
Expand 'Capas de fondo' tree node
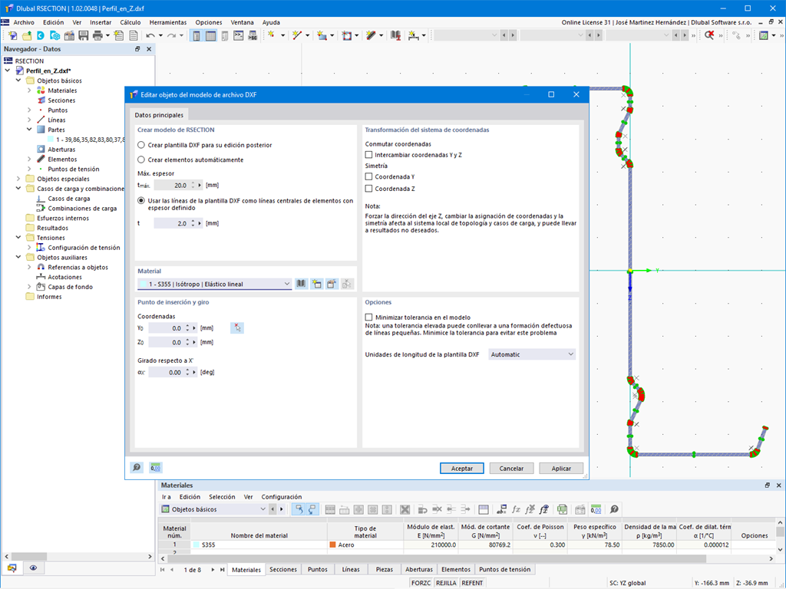click(x=29, y=287)
